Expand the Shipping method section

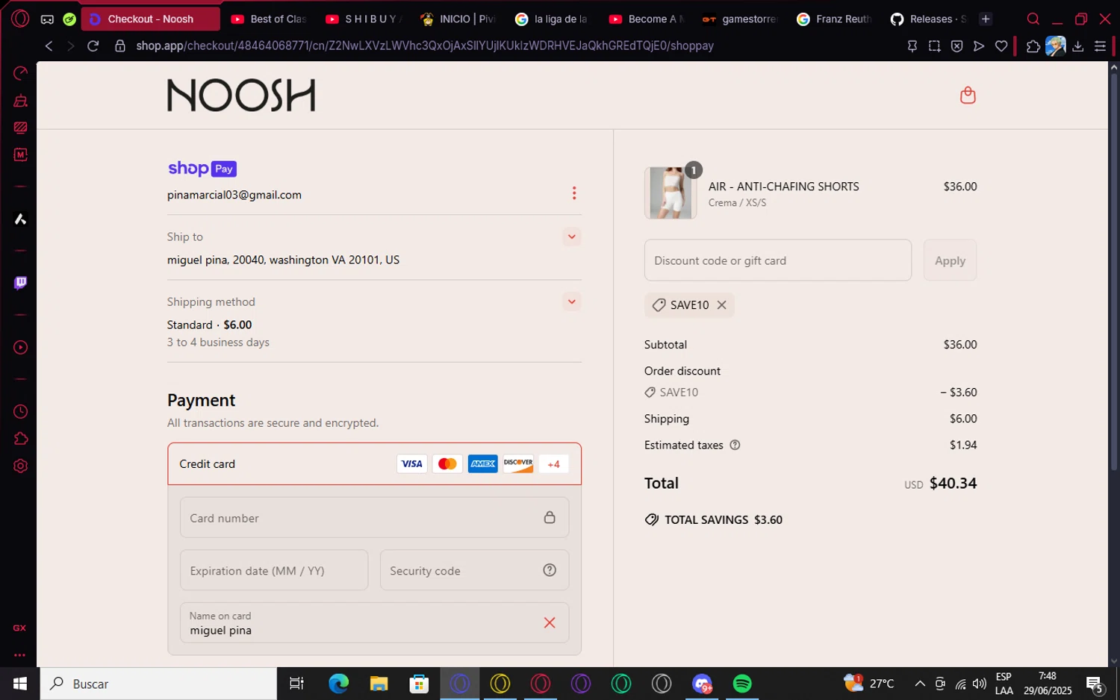tap(571, 301)
